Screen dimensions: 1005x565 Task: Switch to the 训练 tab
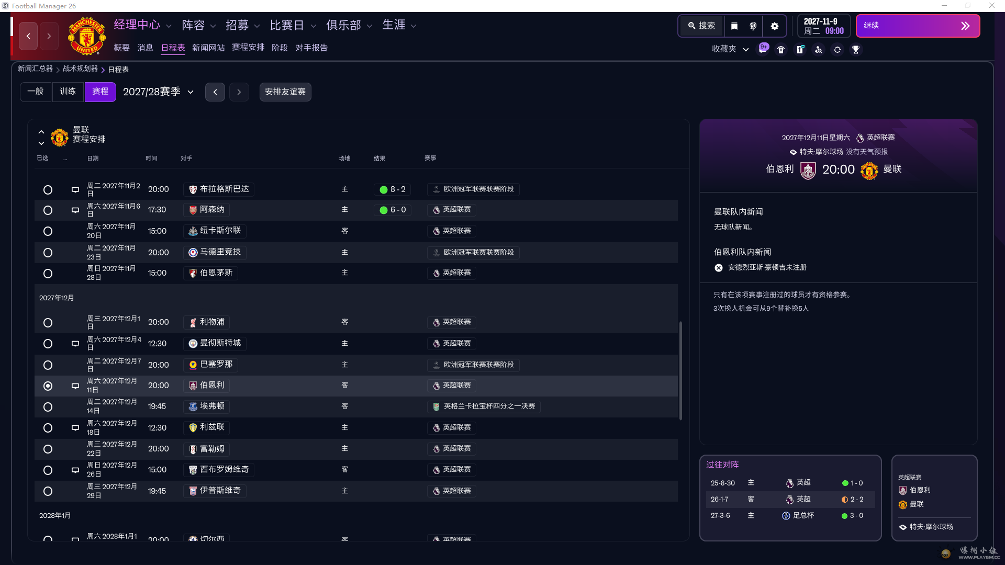[x=68, y=92]
